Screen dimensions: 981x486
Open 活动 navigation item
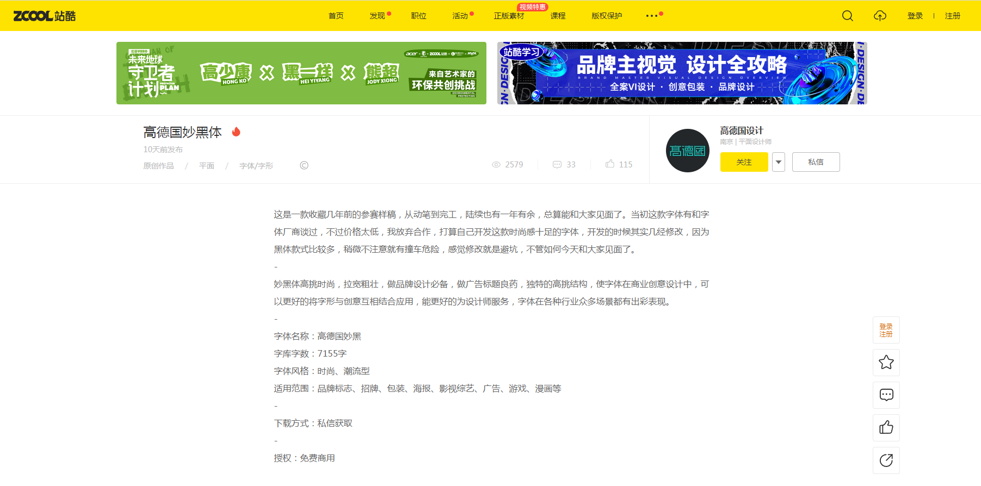(x=460, y=16)
